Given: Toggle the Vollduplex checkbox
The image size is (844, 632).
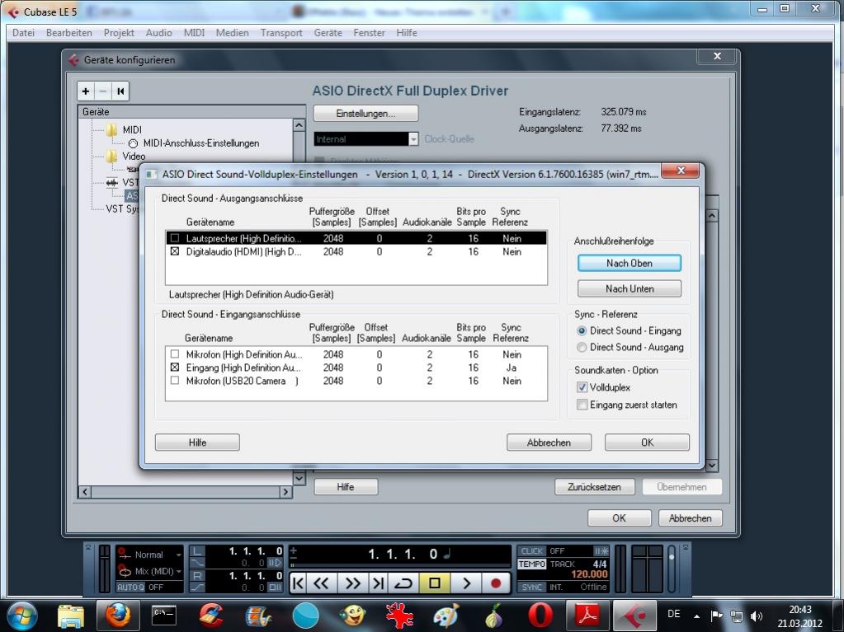Looking at the screenshot, I should click(x=582, y=387).
